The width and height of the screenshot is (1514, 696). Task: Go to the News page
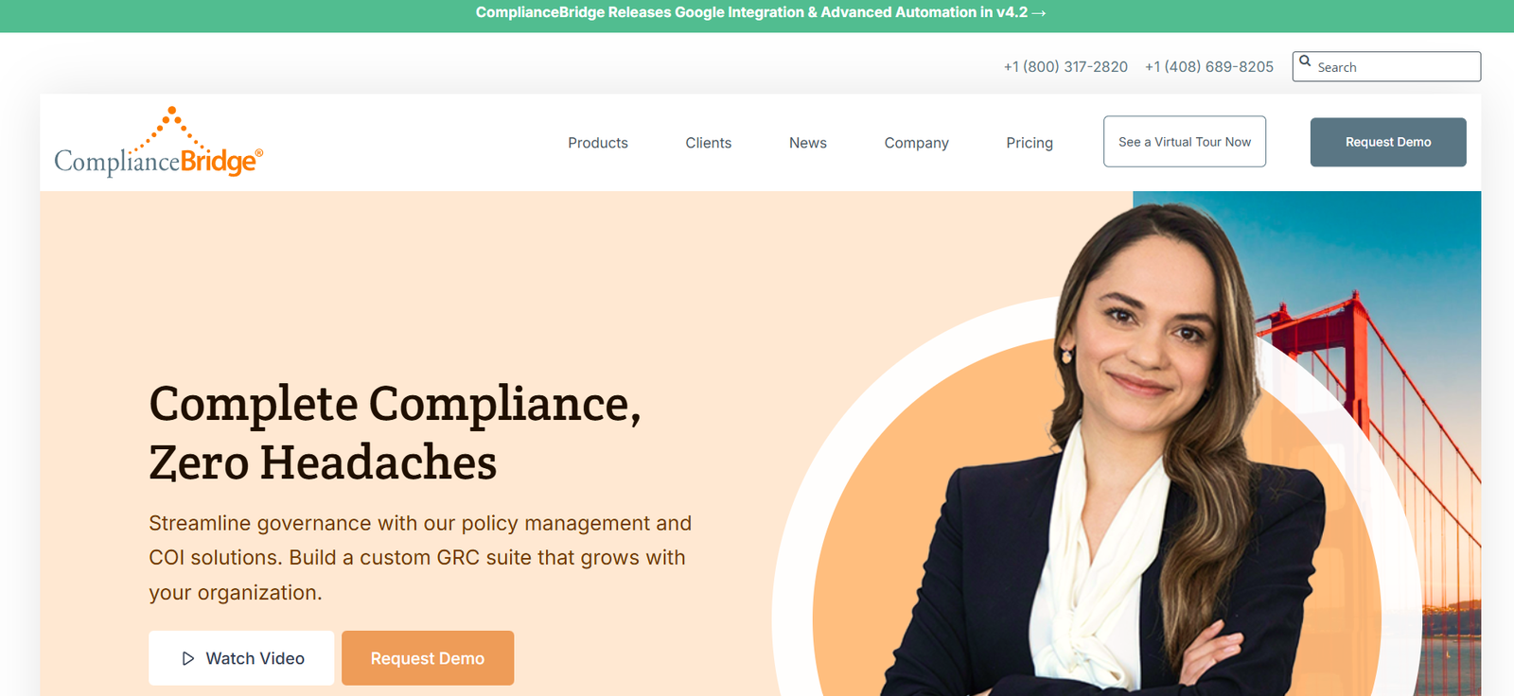tap(808, 143)
